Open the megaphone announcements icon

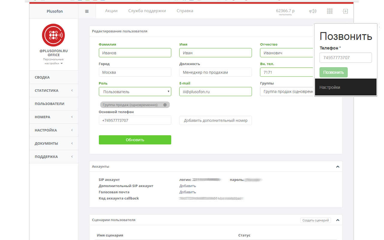coord(313,11)
